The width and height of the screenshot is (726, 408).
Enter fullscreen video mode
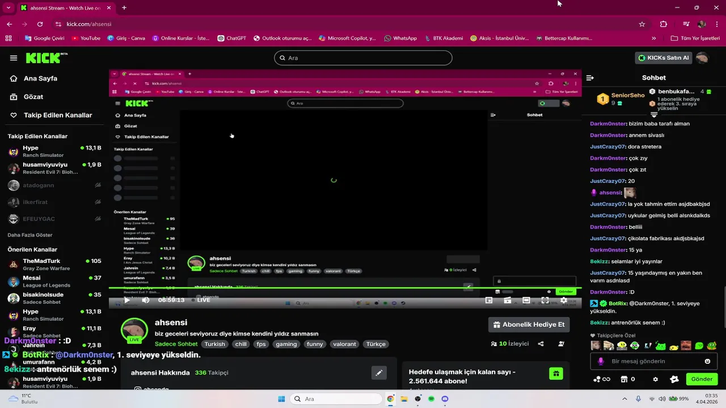[x=545, y=300]
